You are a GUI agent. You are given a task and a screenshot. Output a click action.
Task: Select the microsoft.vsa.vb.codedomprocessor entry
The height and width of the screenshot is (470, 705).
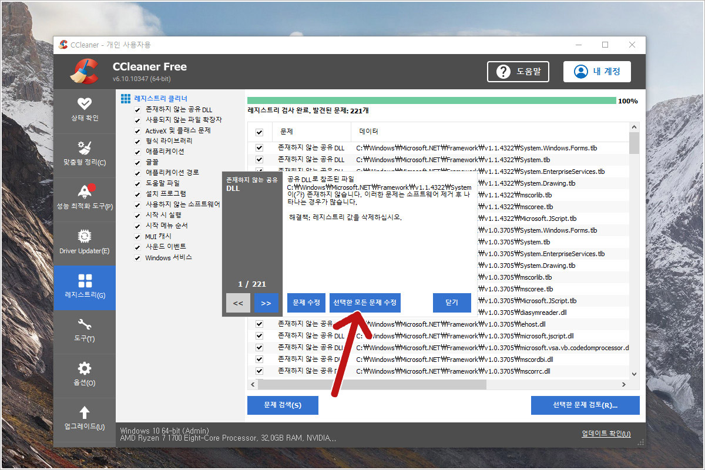(x=492, y=348)
